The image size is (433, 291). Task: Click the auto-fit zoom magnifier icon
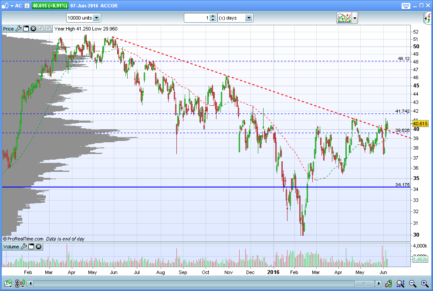(400, 284)
